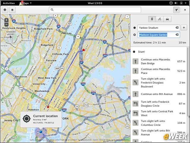Viewport: 190px width, 143px height.
Task: Select Continue onto Macombs Dam Bridge step
Action: click(x=159, y=61)
